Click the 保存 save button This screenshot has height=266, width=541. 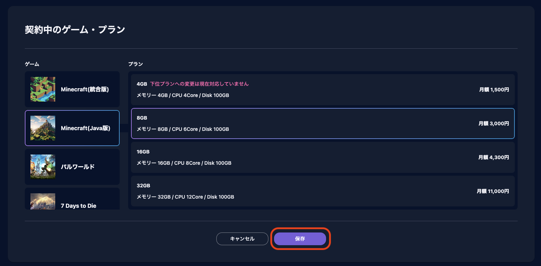300,239
